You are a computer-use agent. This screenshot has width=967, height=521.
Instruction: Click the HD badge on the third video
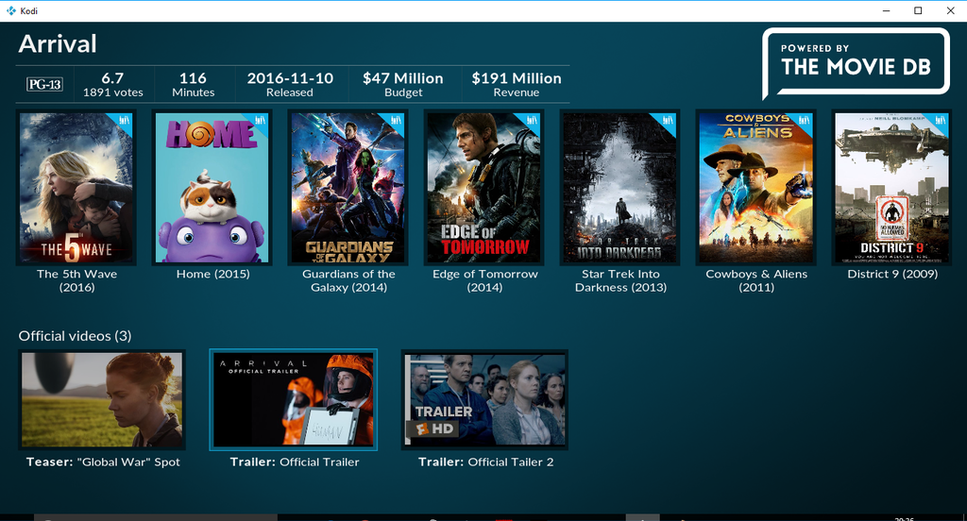point(433,429)
